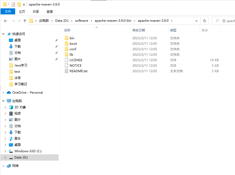Image resolution: width=235 pixels, height=175 pixels.
Task: Sort by 大小 column header
Action: 205,30
